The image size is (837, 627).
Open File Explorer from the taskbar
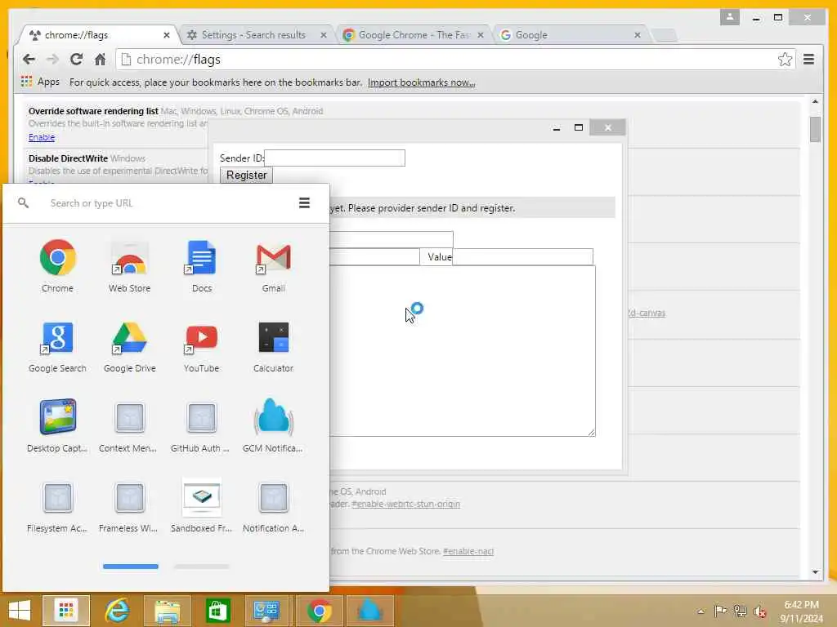coord(167,611)
